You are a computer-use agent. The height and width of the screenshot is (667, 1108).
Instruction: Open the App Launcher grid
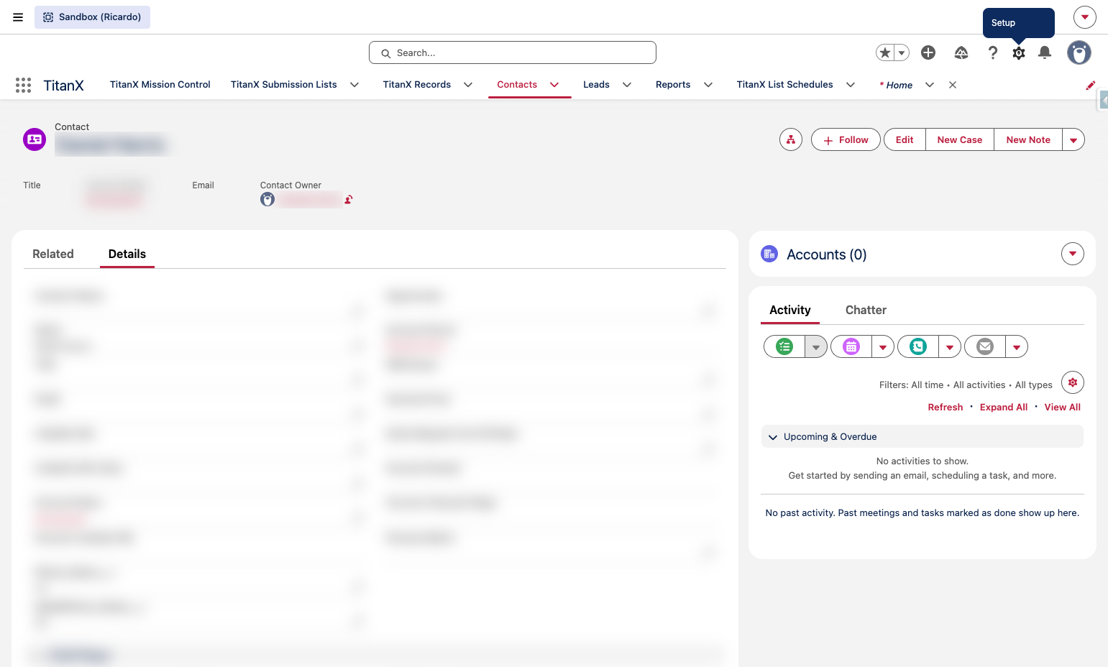(x=23, y=85)
